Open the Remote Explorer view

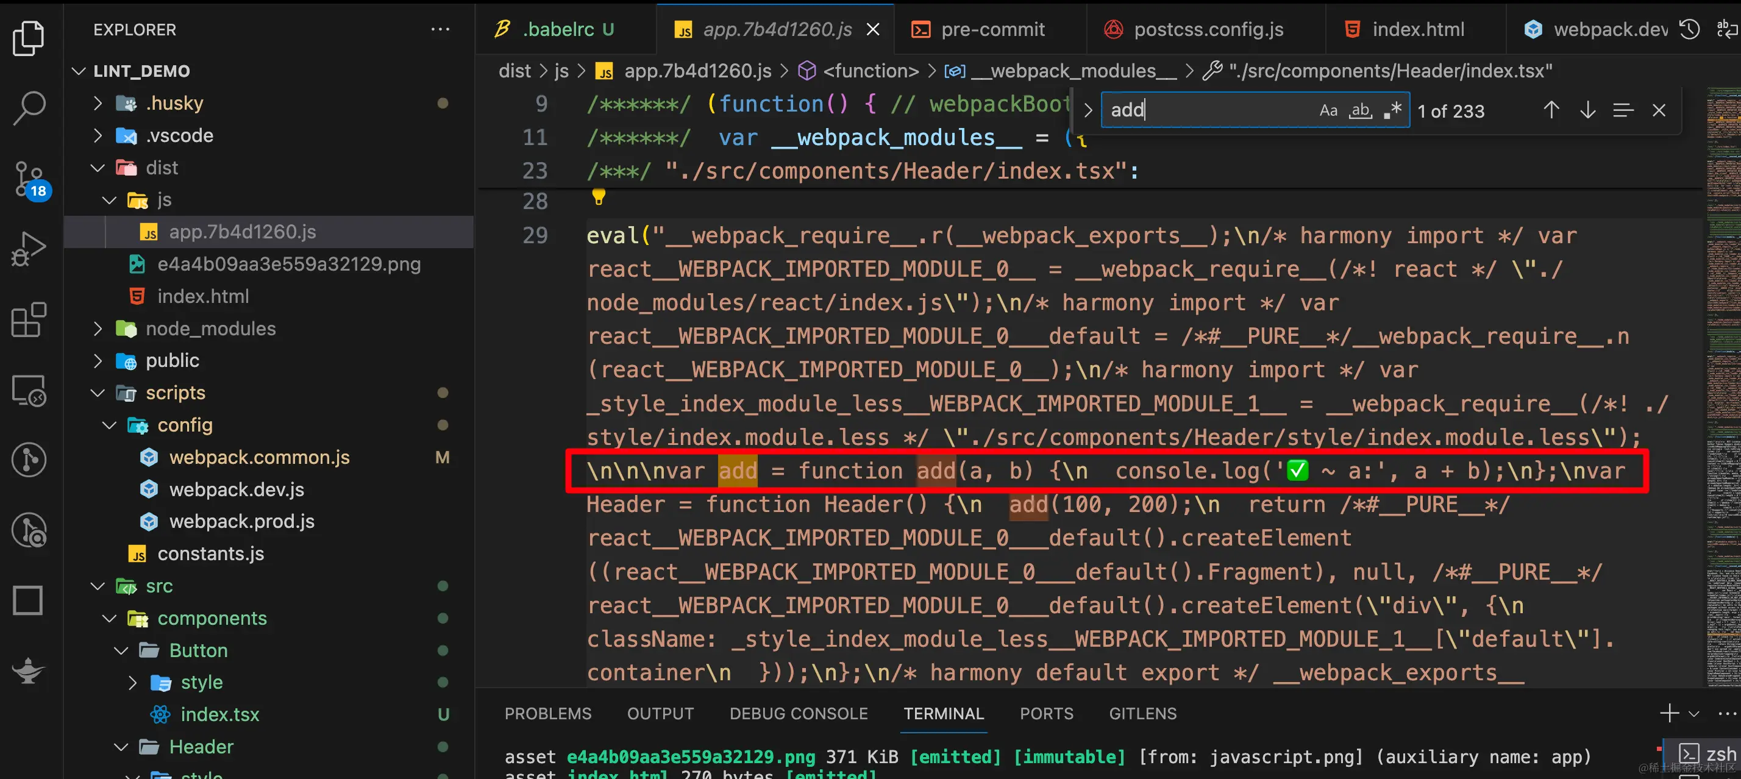click(x=29, y=391)
